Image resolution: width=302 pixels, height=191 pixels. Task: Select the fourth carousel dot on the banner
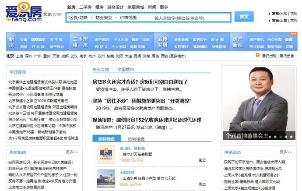pos(286,137)
